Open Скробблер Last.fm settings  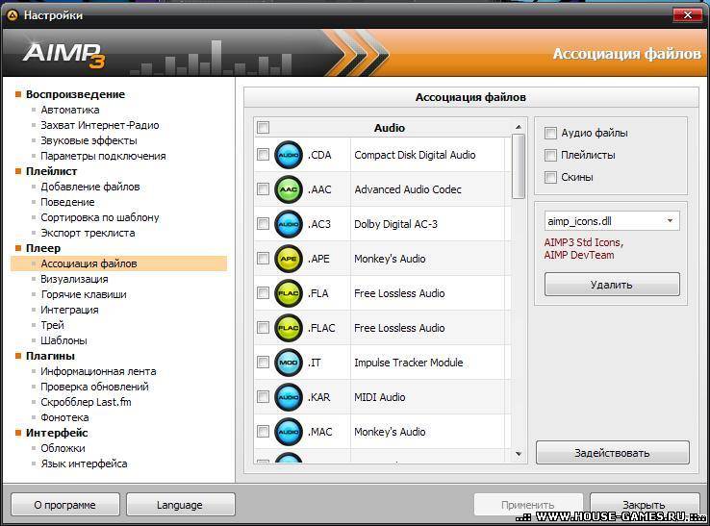click(86, 402)
